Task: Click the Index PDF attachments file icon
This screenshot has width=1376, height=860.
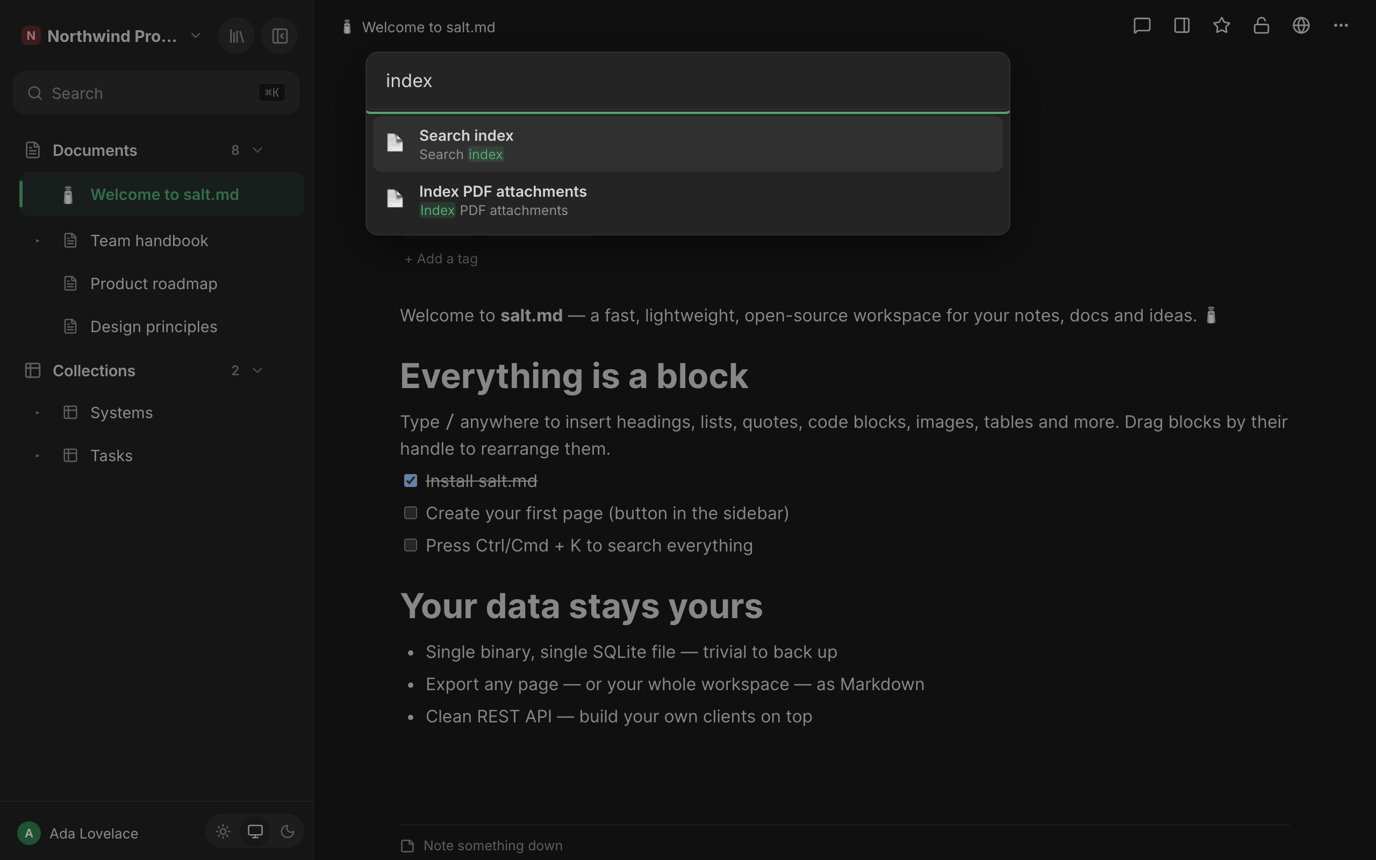Action: point(395,198)
